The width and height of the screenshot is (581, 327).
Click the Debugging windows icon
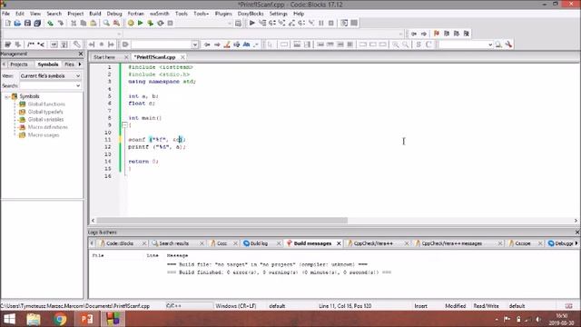344,23
